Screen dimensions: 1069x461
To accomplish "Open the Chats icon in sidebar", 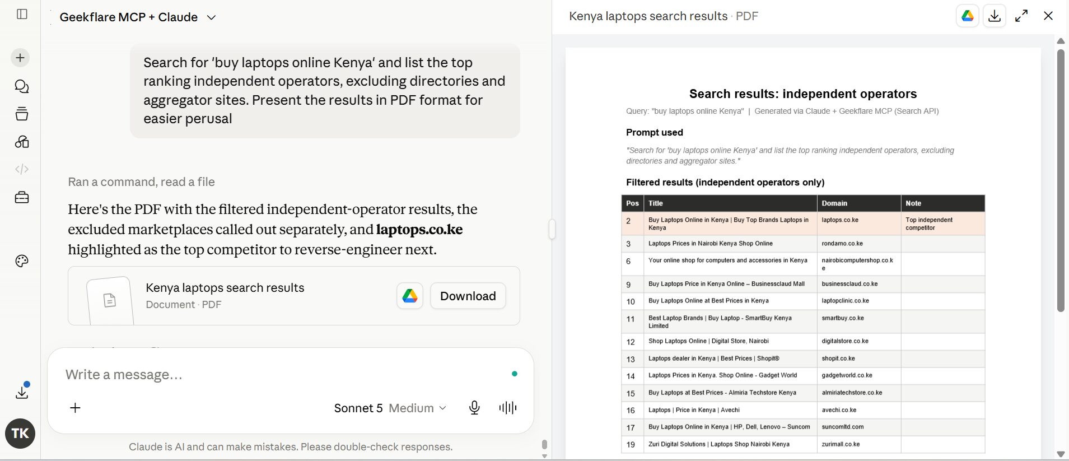I will 22,86.
